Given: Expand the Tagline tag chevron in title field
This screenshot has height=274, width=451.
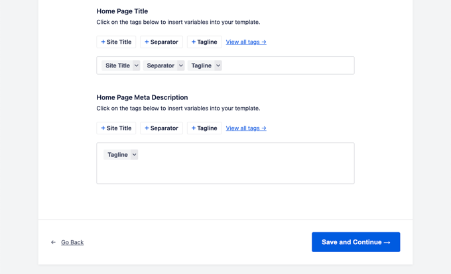Looking at the screenshot, I should click(x=218, y=66).
